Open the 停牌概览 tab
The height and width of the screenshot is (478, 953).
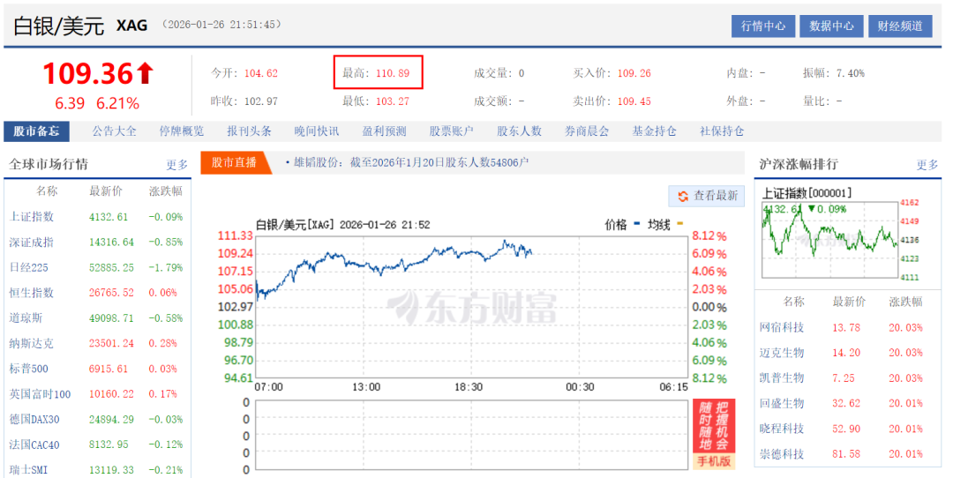(182, 131)
